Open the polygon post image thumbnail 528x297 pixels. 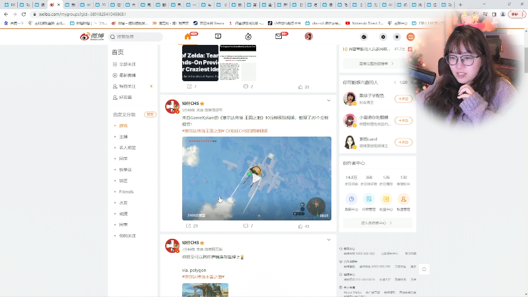[205, 290]
